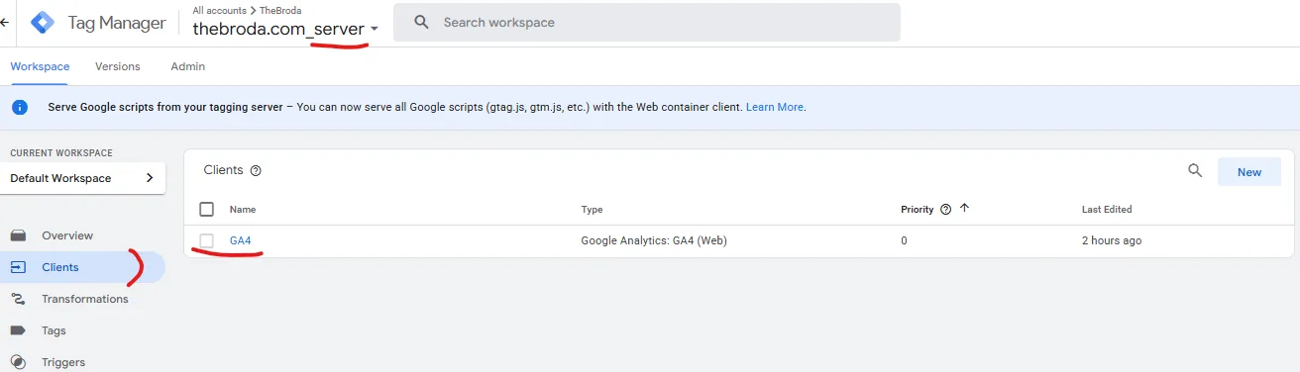Click the Tags sidebar icon
1300x372 pixels.
pyautogui.click(x=18, y=330)
